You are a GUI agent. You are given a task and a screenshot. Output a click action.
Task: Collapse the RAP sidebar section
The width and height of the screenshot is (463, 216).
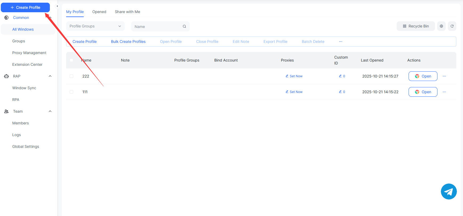(x=50, y=76)
